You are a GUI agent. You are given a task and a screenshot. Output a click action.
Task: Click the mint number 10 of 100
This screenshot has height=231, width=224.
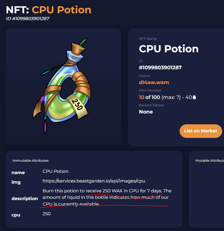149,97
